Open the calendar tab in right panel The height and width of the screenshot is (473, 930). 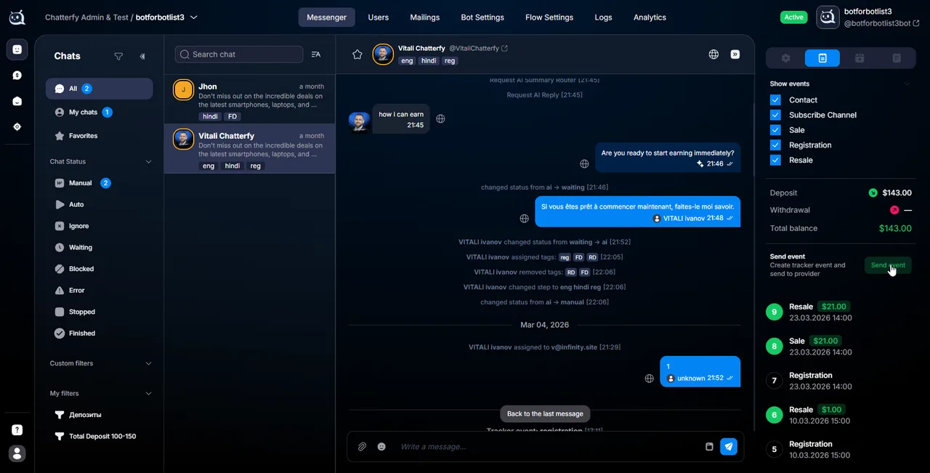860,58
